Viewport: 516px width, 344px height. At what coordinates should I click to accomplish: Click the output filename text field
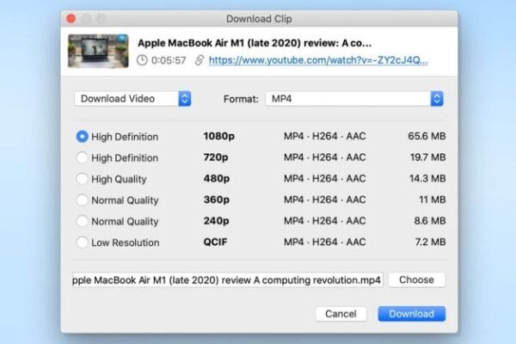pyautogui.click(x=228, y=279)
